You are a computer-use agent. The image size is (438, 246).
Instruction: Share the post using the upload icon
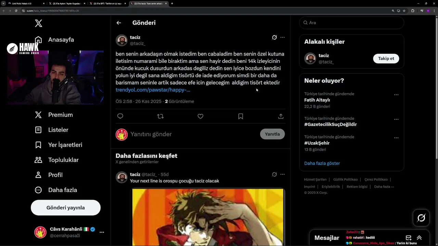pos(281,116)
